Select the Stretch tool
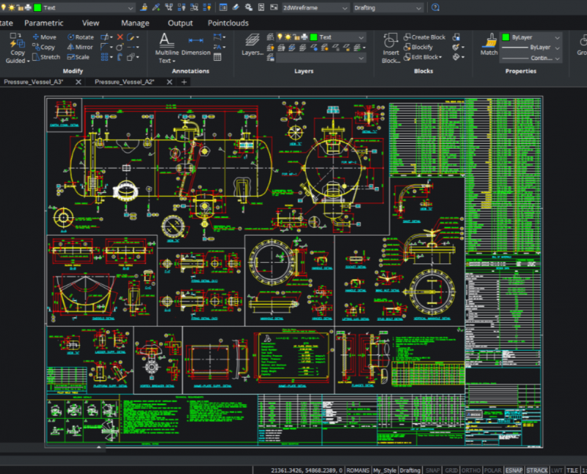Image resolution: width=587 pixels, height=474 pixels. pyautogui.click(x=46, y=57)
